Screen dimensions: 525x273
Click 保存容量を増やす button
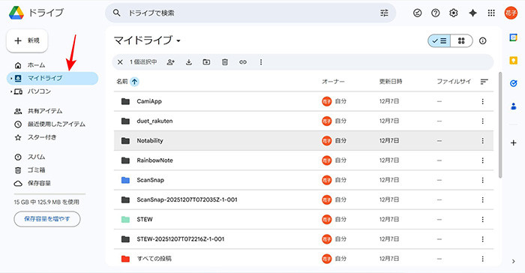(46, 219)
